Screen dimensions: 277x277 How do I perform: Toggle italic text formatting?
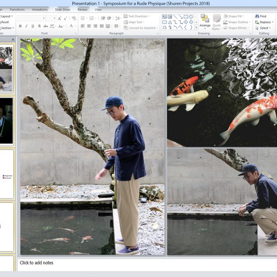(26, 26)
